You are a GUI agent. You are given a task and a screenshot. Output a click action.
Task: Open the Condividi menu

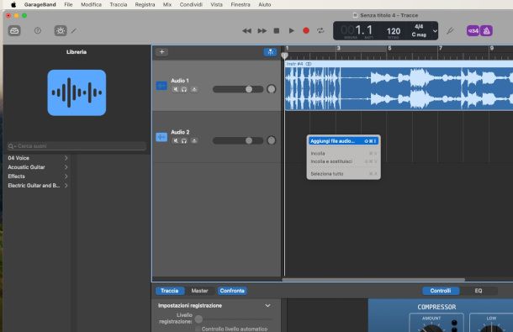(x=191, y=4)
